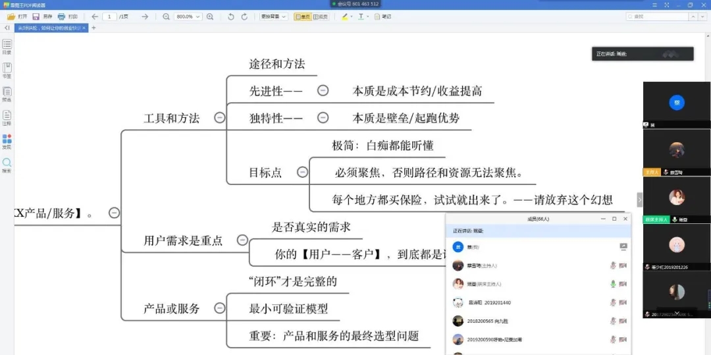This screenshot has width=711, height=355.
Task: Switch to 双页 double page view
Action: [321, 16]
